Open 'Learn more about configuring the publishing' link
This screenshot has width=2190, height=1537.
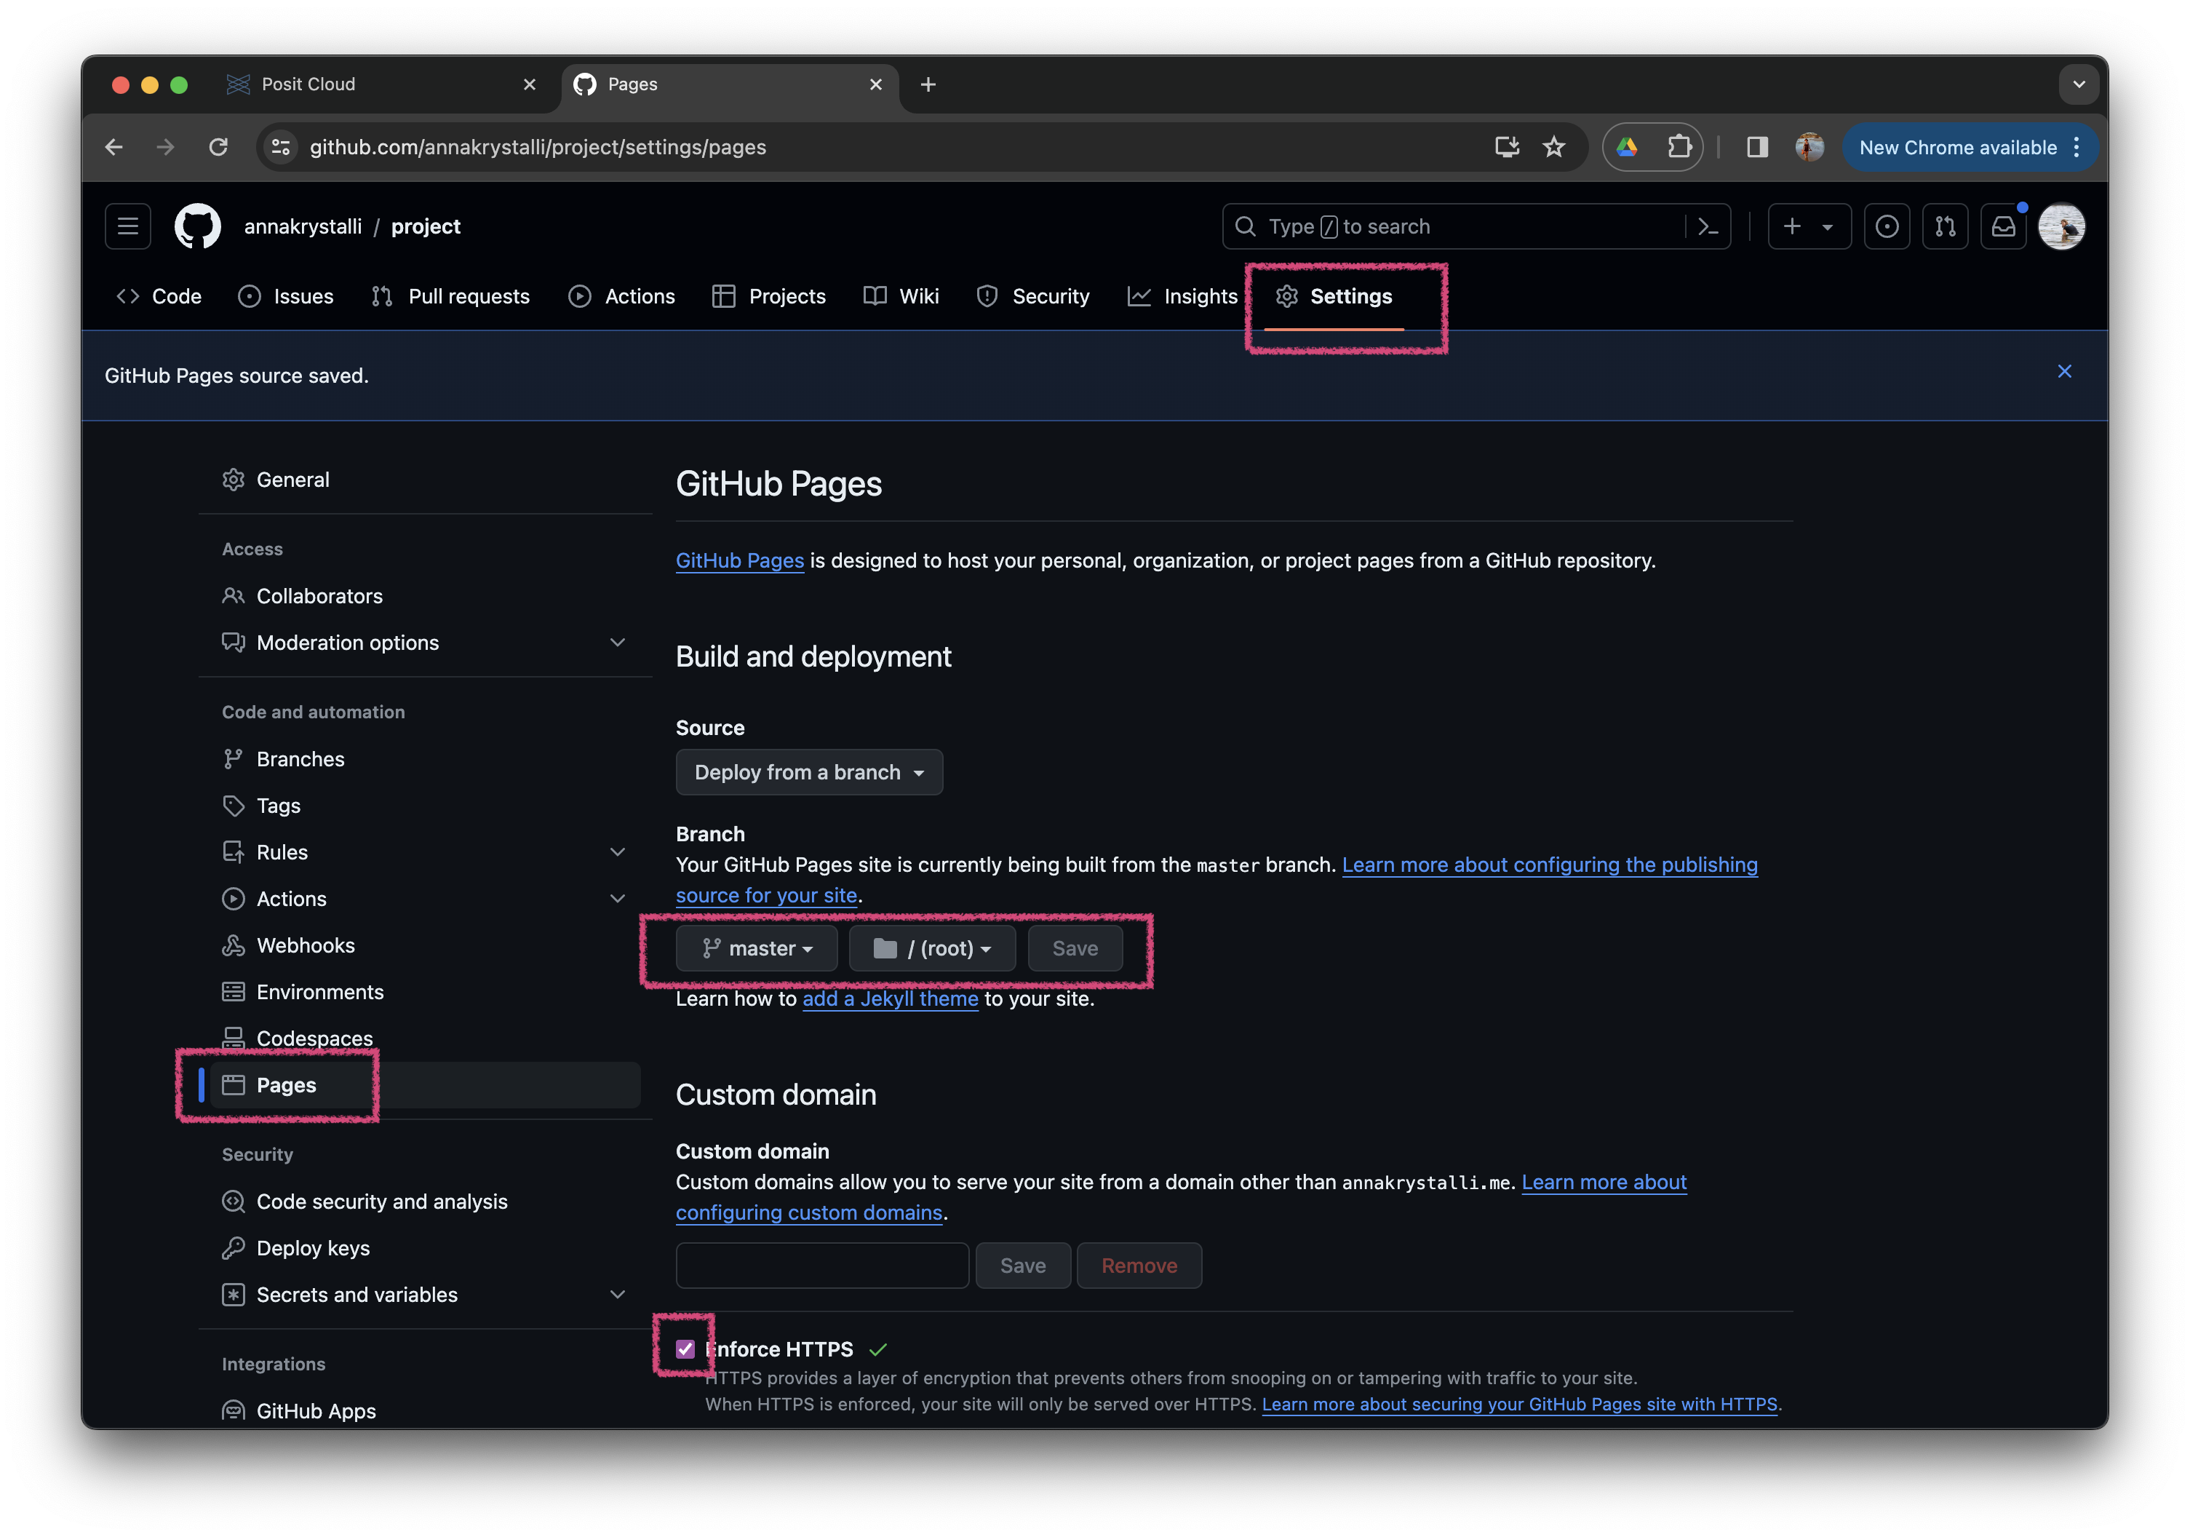click(1549, 865)
